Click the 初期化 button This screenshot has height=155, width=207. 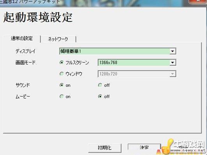105,148
